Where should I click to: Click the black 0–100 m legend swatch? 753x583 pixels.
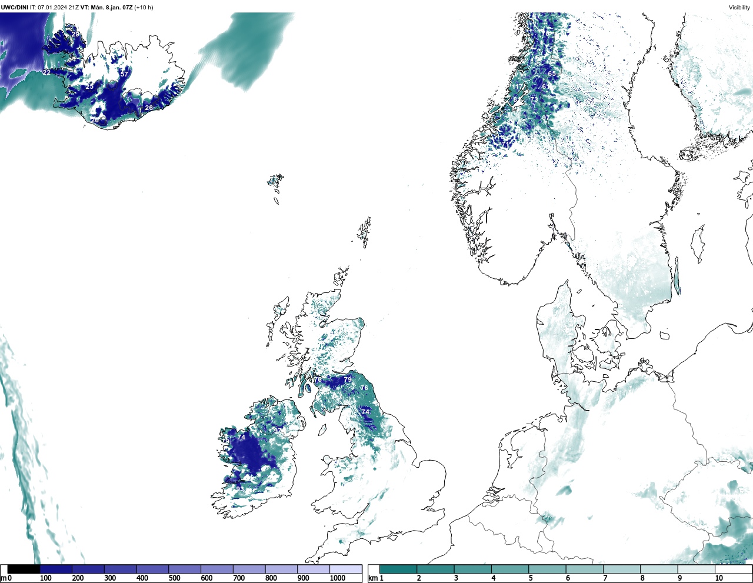tap(24, 569)
